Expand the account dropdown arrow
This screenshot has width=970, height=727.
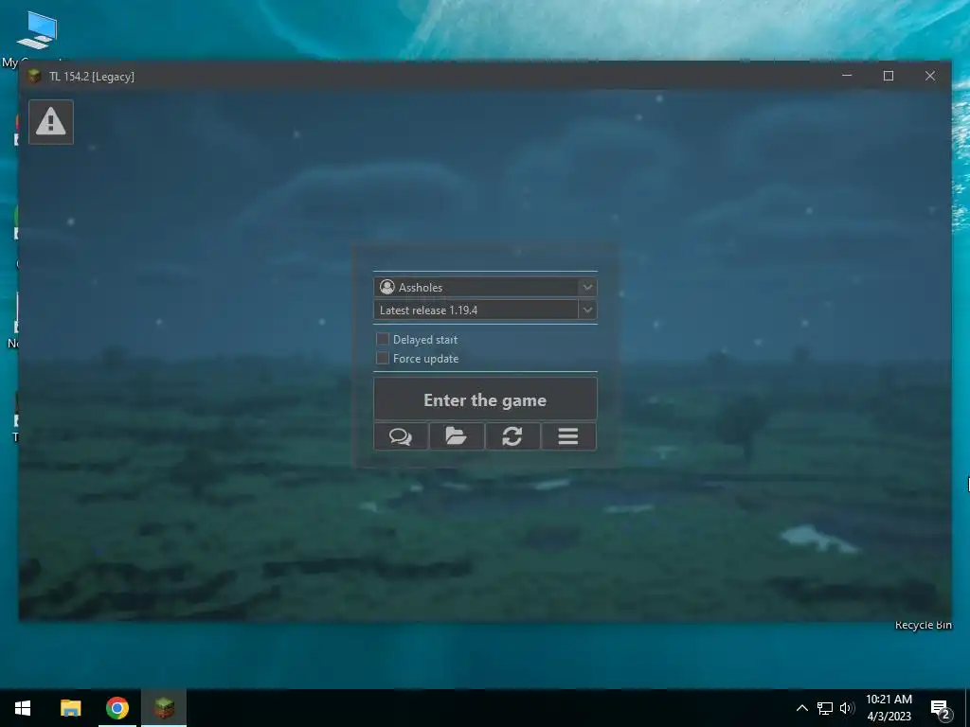point(587,287)
